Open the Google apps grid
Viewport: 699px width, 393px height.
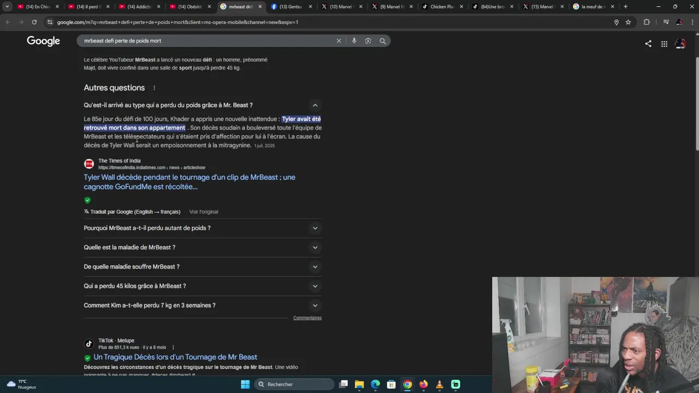pyautogui.click(x=664, y=44)
